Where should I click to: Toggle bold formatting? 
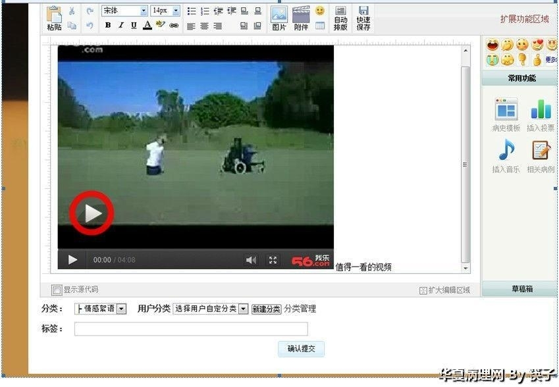[108, 25]
